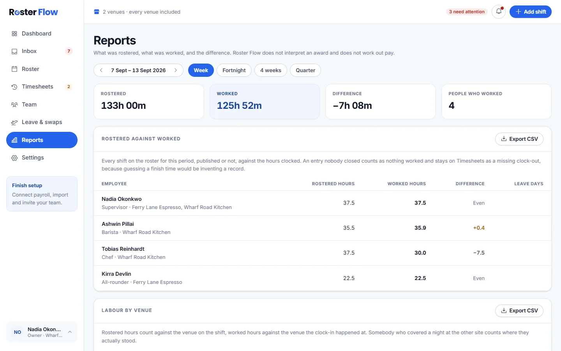Select the Roster calendar icon
Screen dimensions: 561x351
point(14,69)
